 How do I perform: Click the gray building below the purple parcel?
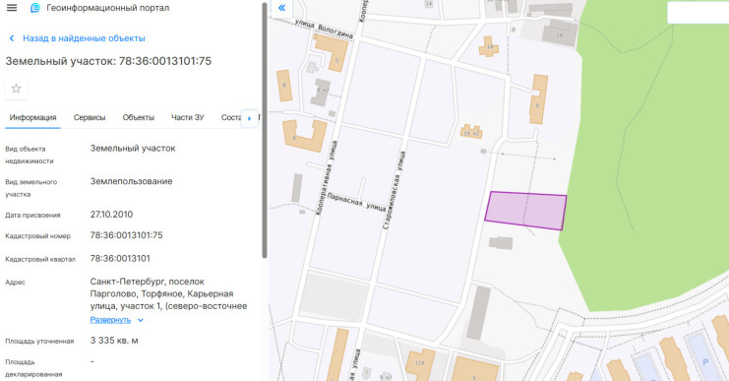point(501,243)
